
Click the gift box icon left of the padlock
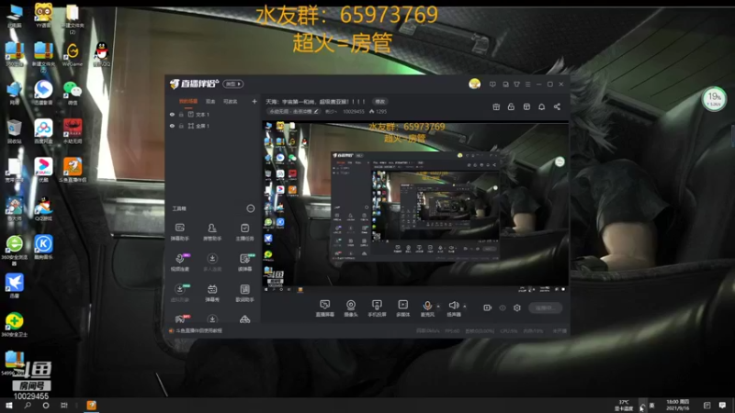(496, 106)
